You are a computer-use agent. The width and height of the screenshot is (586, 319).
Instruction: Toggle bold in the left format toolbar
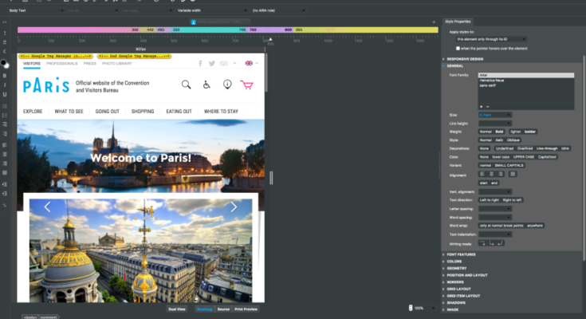click(x=5, y=76)
